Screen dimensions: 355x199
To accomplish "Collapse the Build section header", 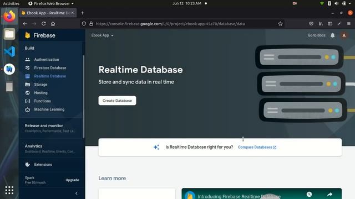I will point(29,48).
